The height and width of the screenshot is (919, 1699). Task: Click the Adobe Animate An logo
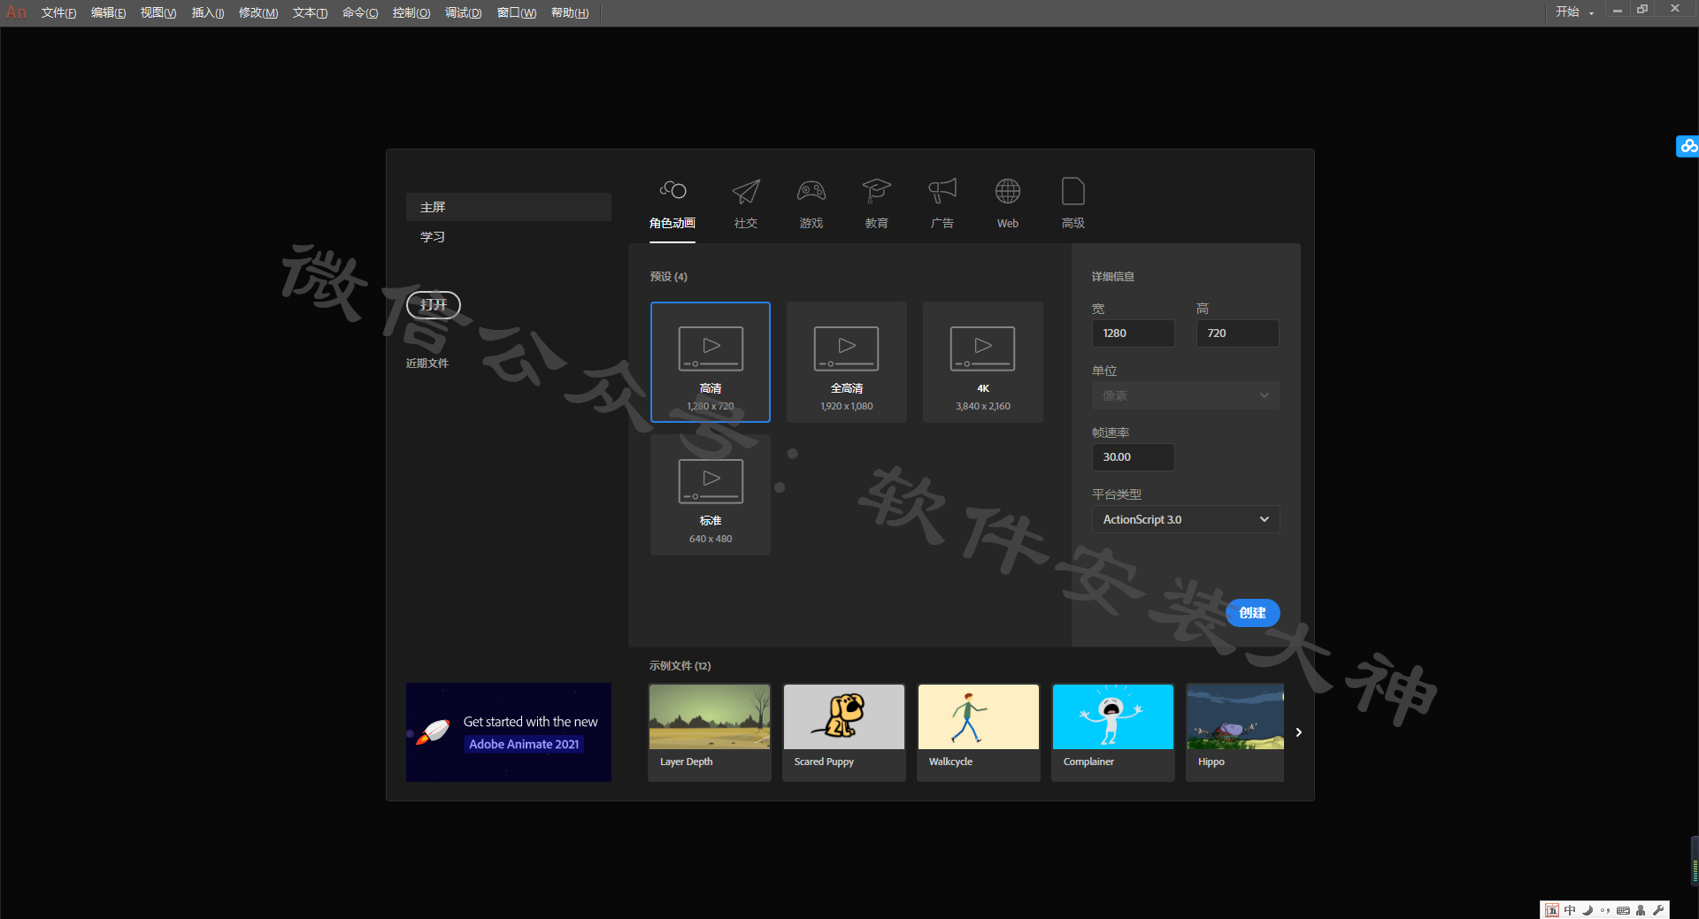[x=16, y=12]
